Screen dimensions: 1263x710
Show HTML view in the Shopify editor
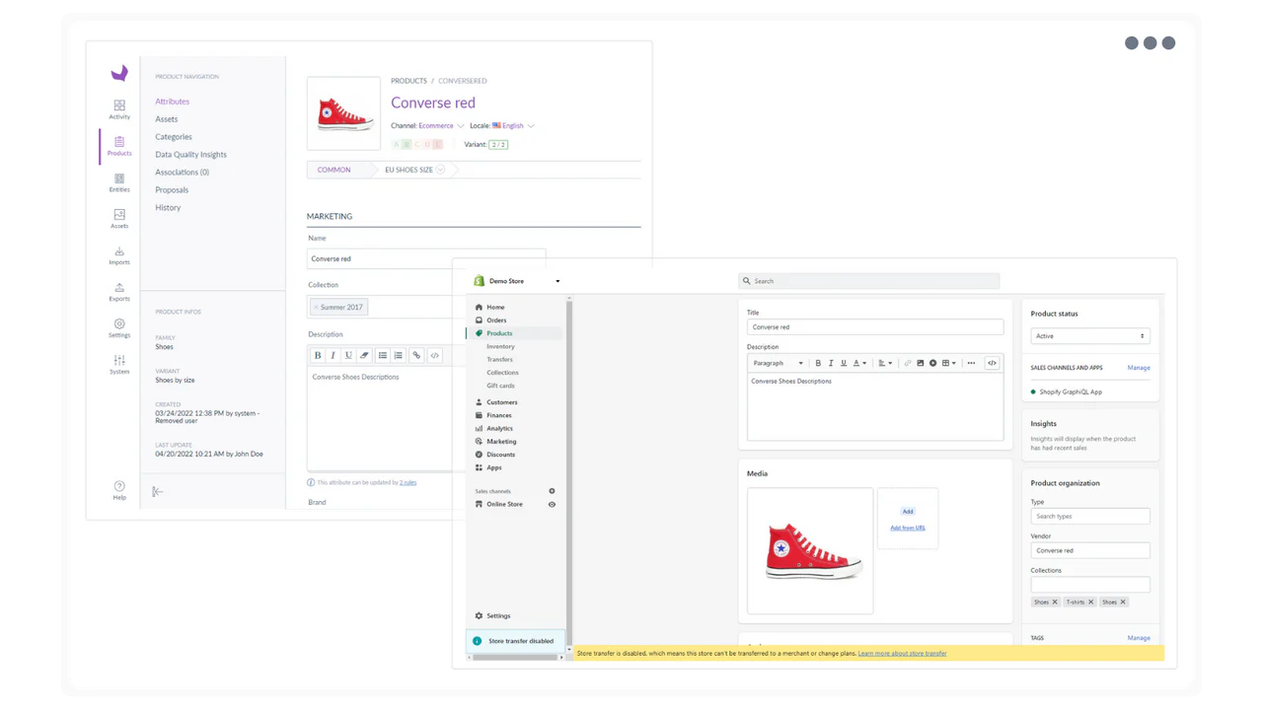pos(992,363)
